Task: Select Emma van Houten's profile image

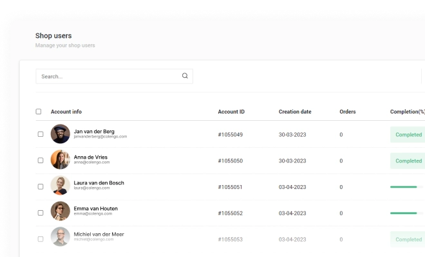Action: tap(60, 211)
